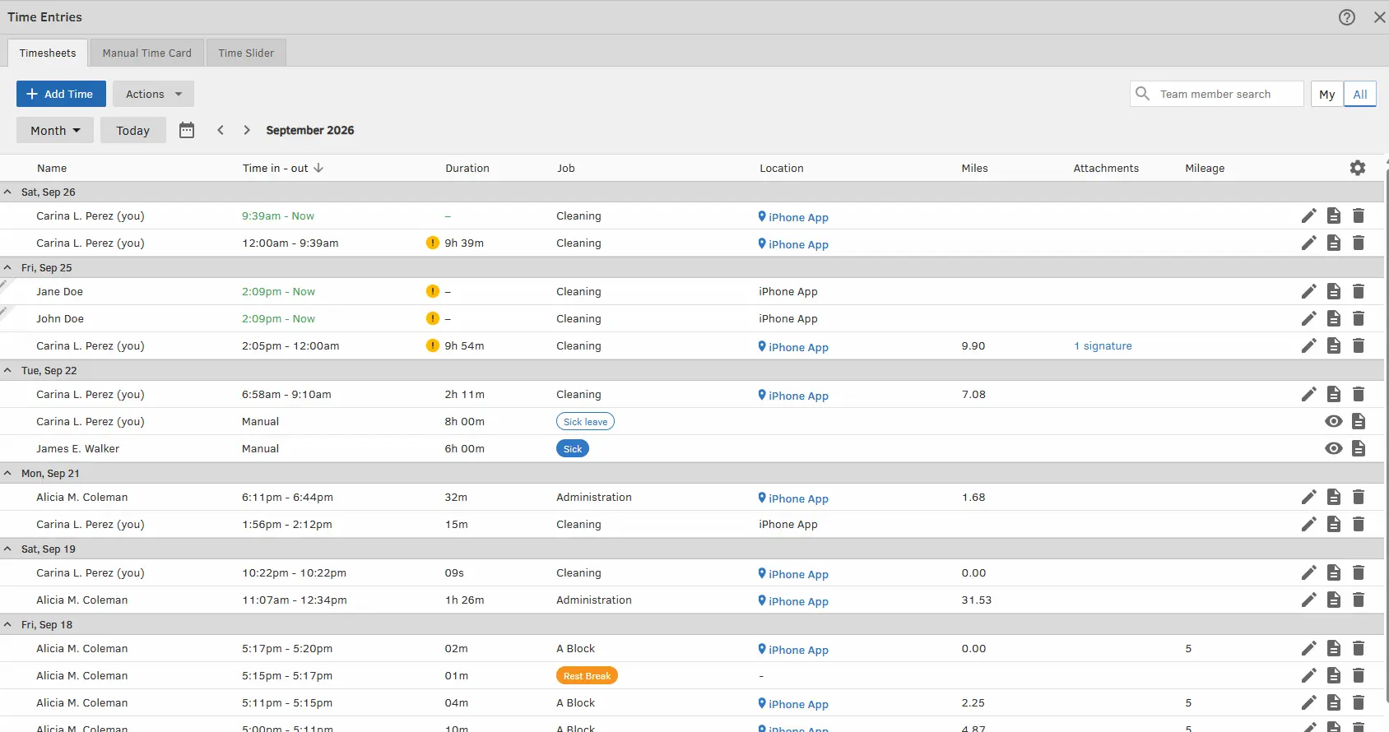Edit the Rest Break entry
1389x732 pixels.
(1309, 675)
